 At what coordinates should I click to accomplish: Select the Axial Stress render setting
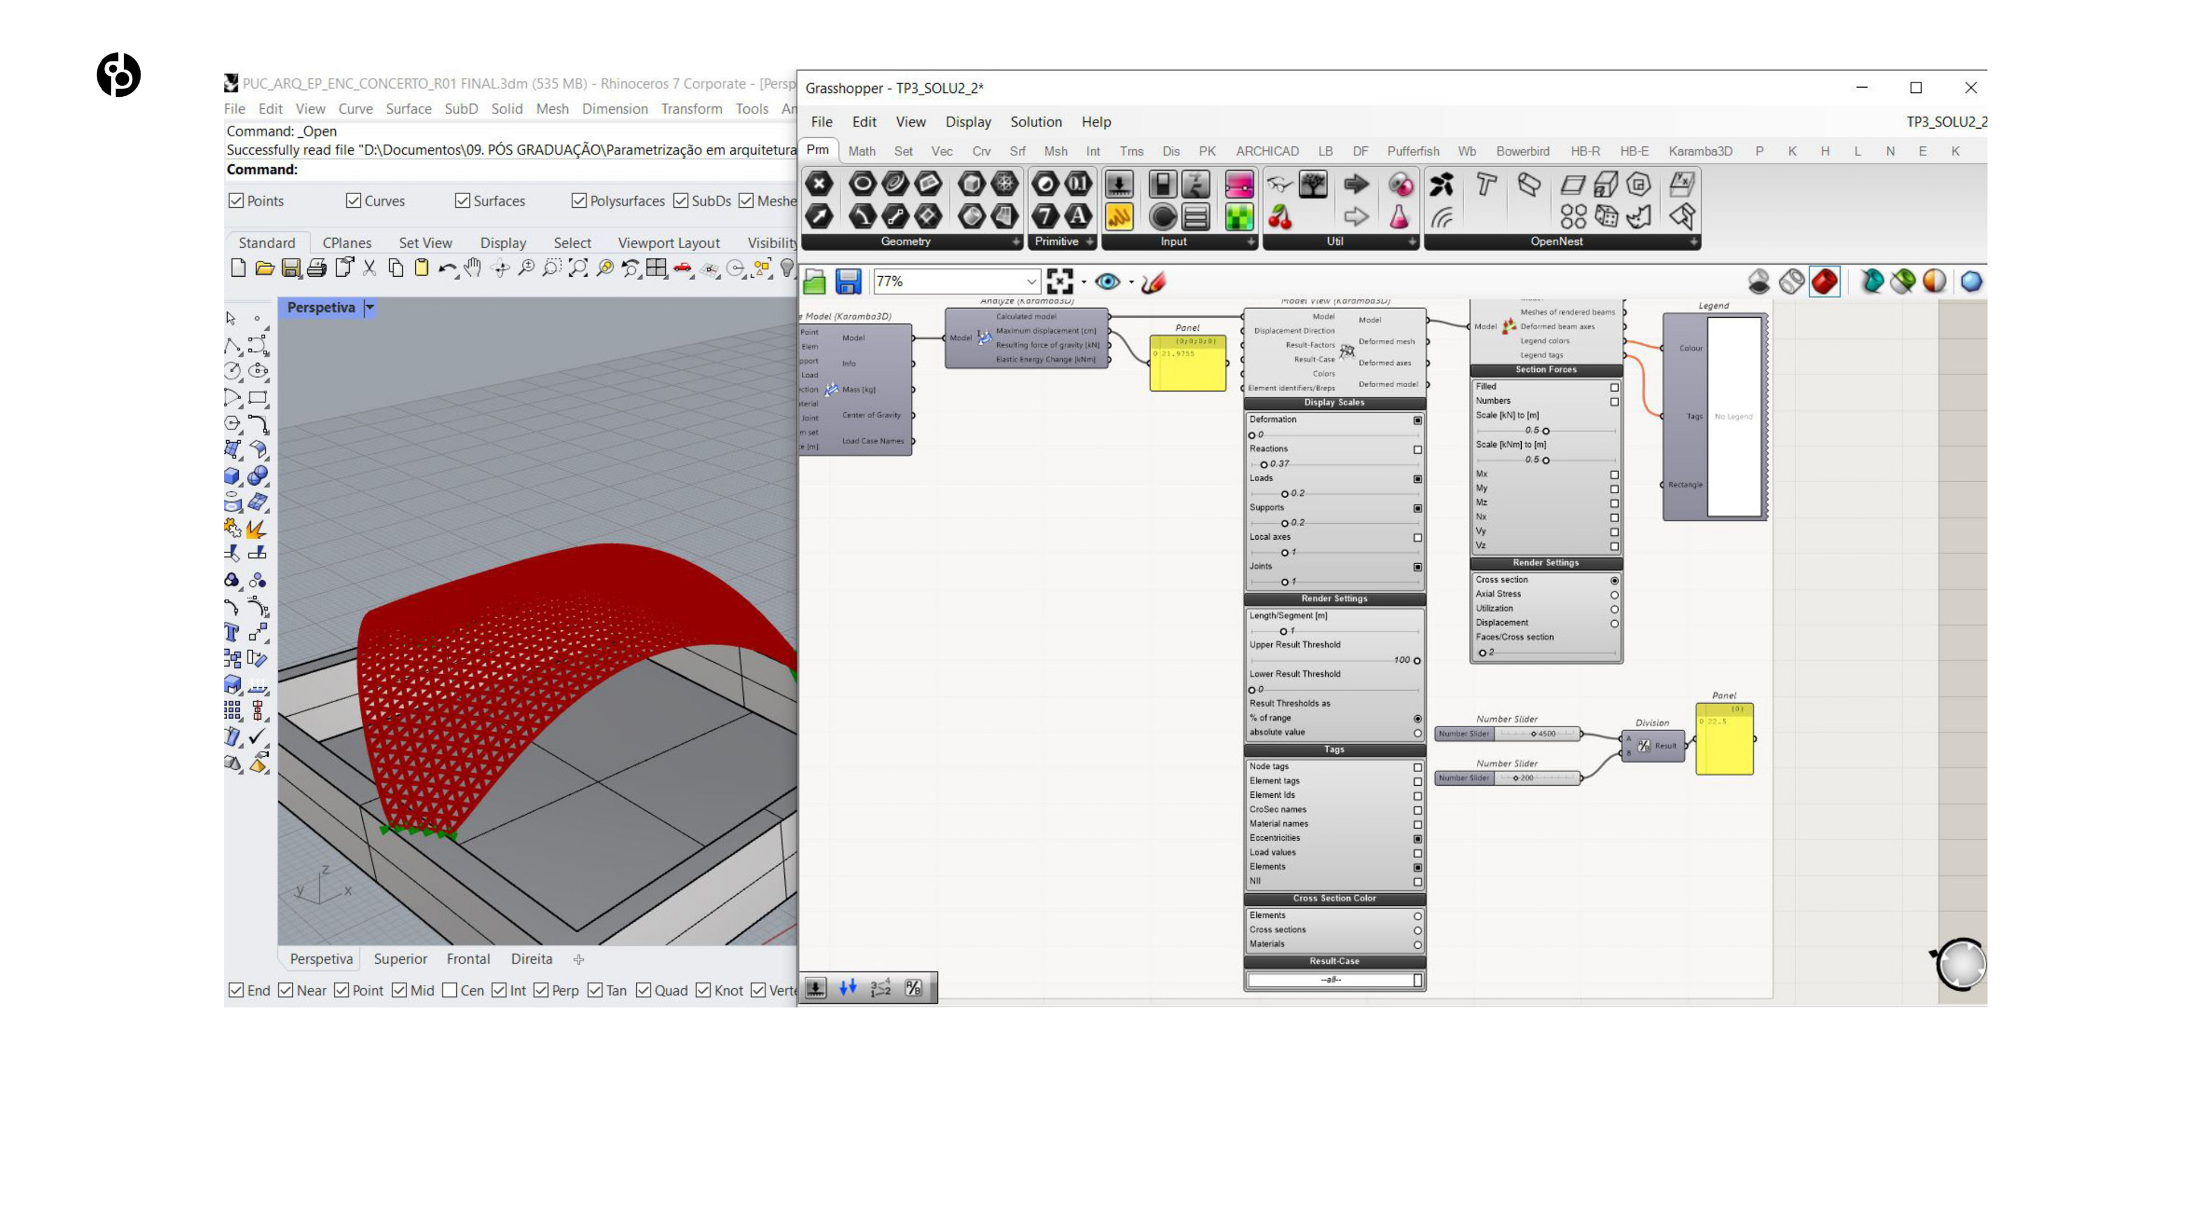tap(1614, 594)
